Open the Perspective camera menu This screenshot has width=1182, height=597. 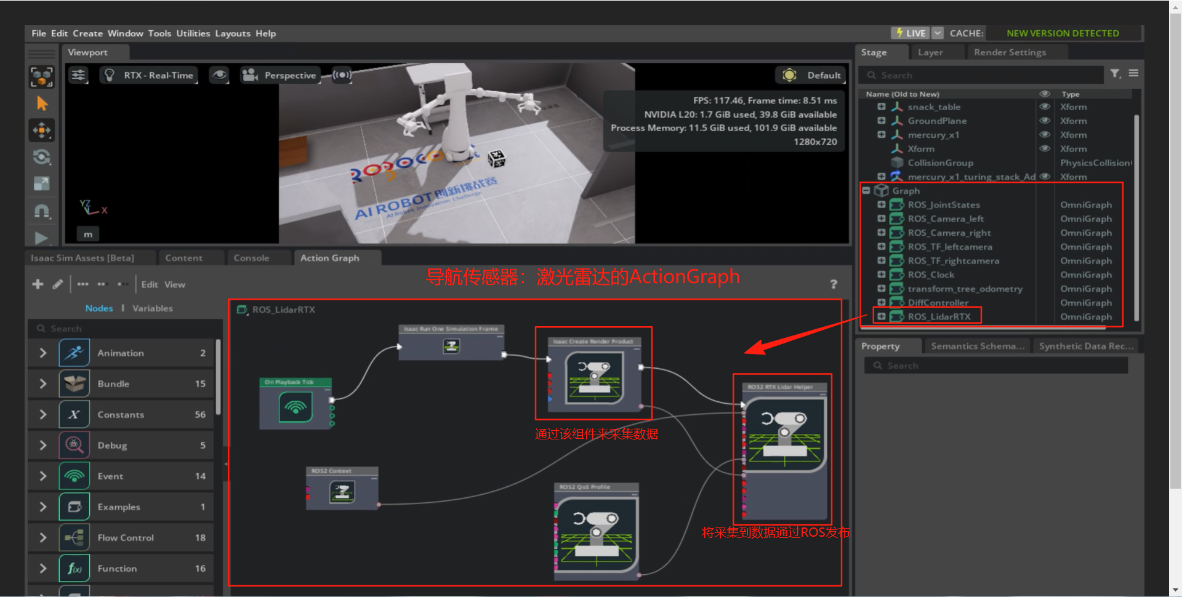click(280, 75)
